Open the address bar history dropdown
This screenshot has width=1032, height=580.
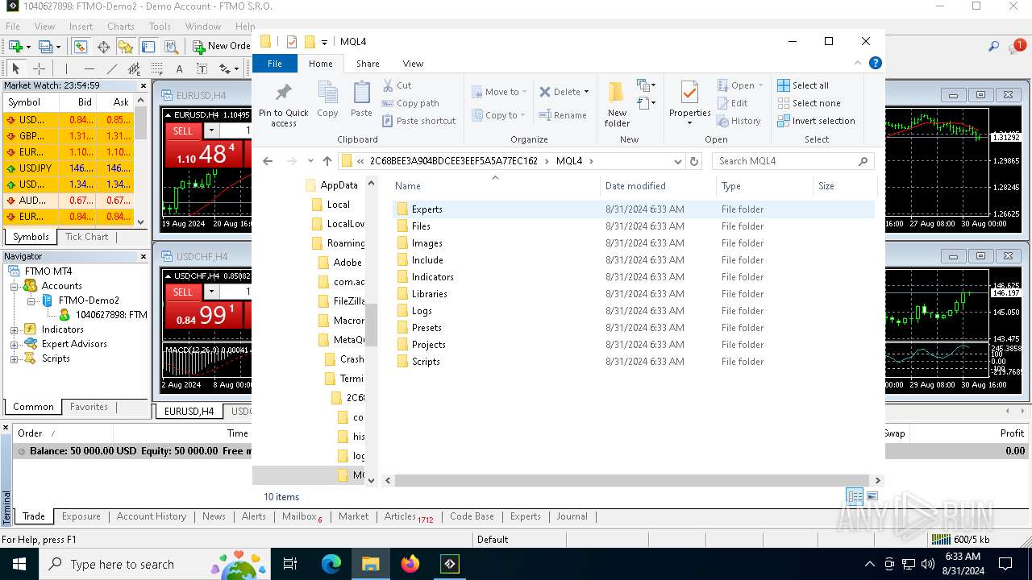677,161
